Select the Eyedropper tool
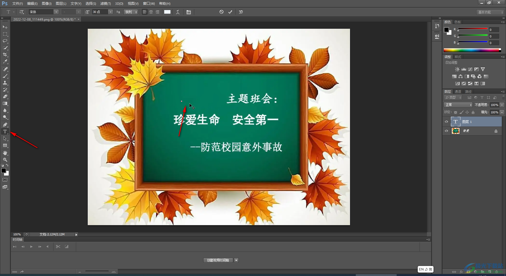The height and width of the screenshot is (276, 506). [5, 62]
